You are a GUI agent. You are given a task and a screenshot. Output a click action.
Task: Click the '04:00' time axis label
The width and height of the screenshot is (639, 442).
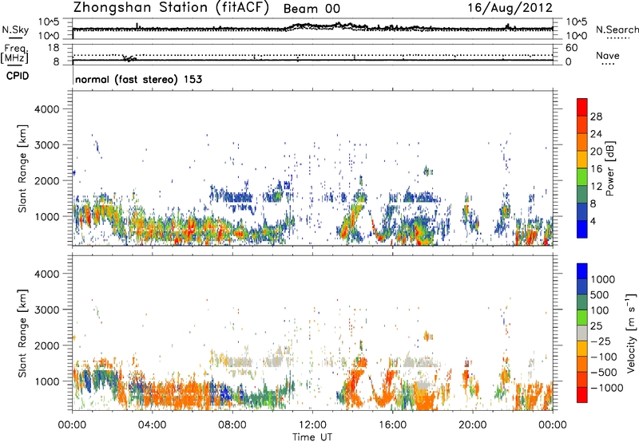152,425
